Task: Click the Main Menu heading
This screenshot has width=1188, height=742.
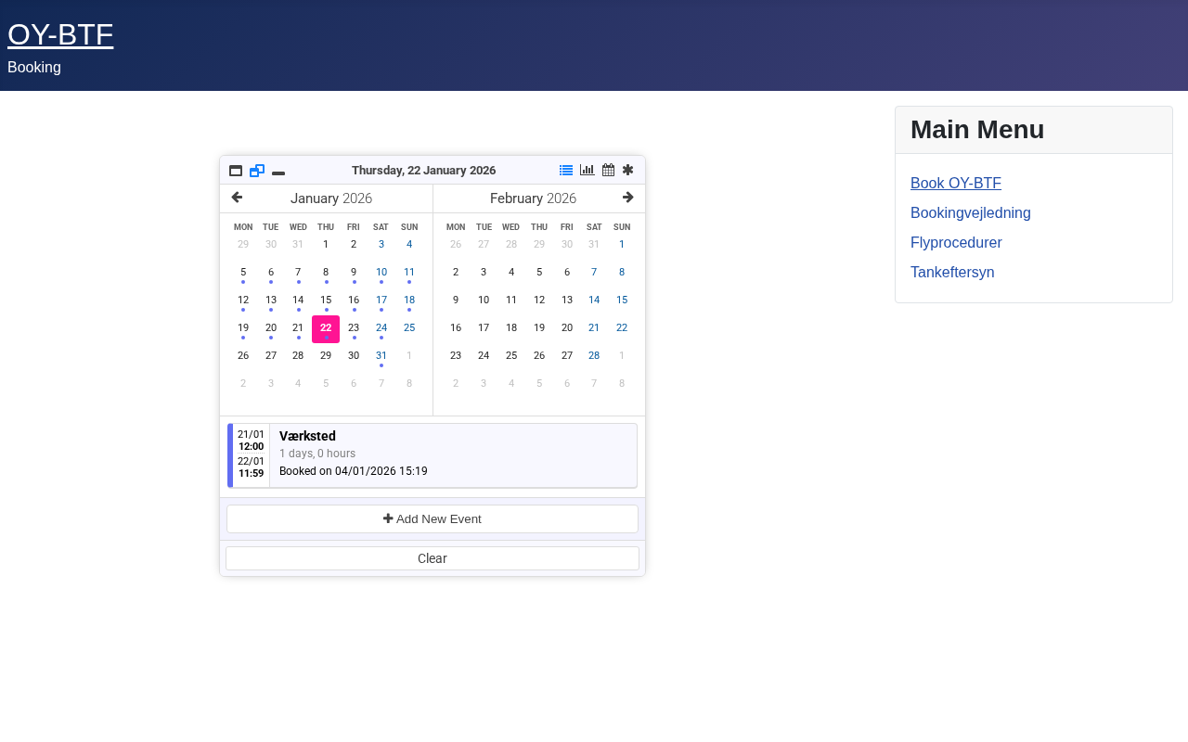Action: [977, 130]
